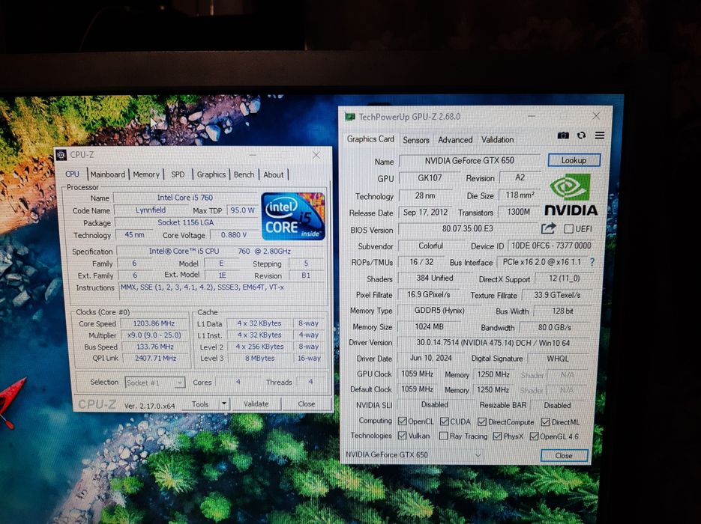Click the CPU-Z title bar icon
701x524 pixels.
pyautogui.click(x=61, y=155)
